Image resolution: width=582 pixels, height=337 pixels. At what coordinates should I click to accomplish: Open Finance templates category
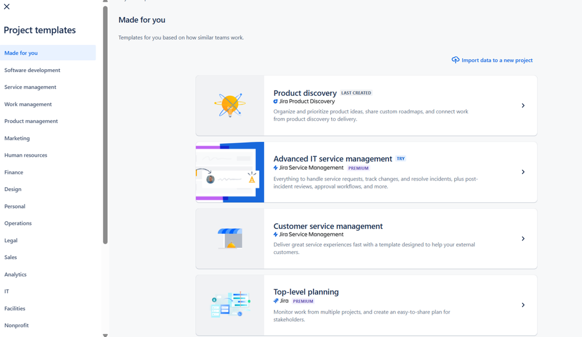(14, 172)
